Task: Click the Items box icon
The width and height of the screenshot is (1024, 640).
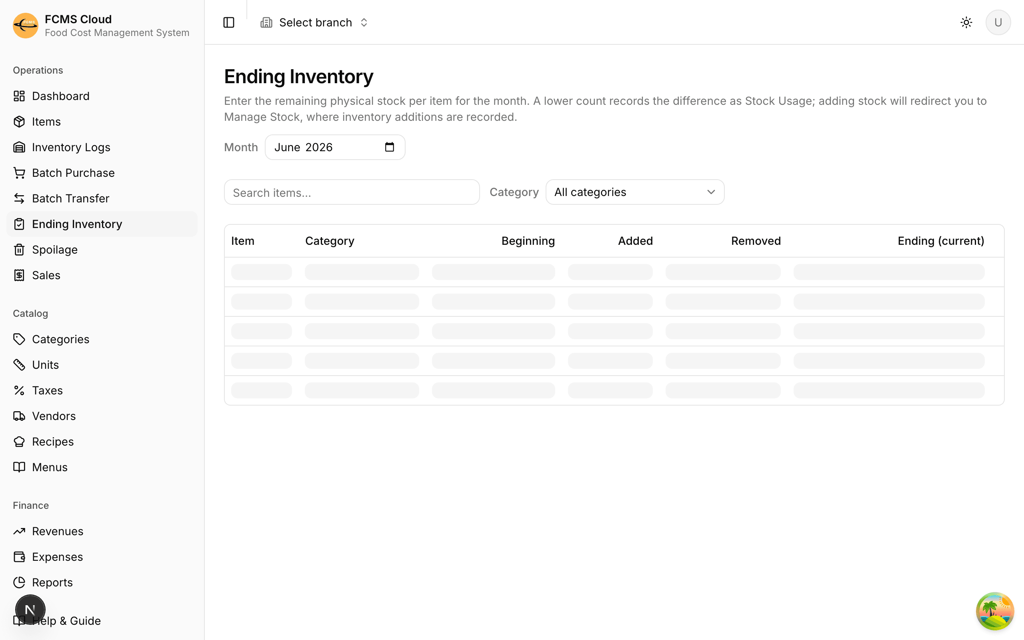Action: coord(19,122)
